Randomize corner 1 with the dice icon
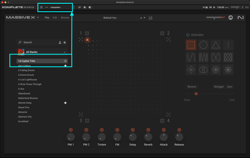The height and width of the screenshot is (158, 250). point(87,33)
